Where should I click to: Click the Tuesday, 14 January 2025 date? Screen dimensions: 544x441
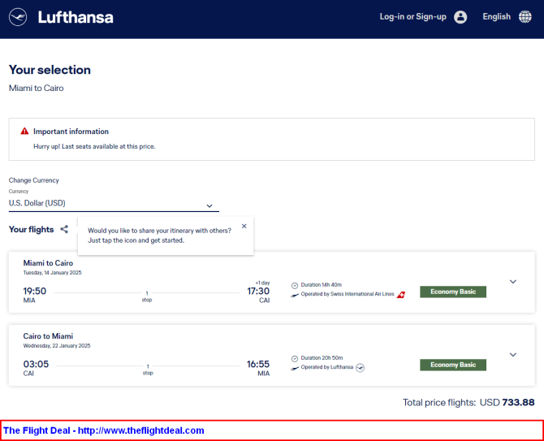click(53, 273)
